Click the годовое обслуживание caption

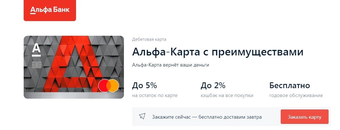pos(296,96)
